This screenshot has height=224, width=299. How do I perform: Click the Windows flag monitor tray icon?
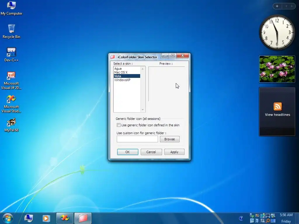tap(273, 216)
